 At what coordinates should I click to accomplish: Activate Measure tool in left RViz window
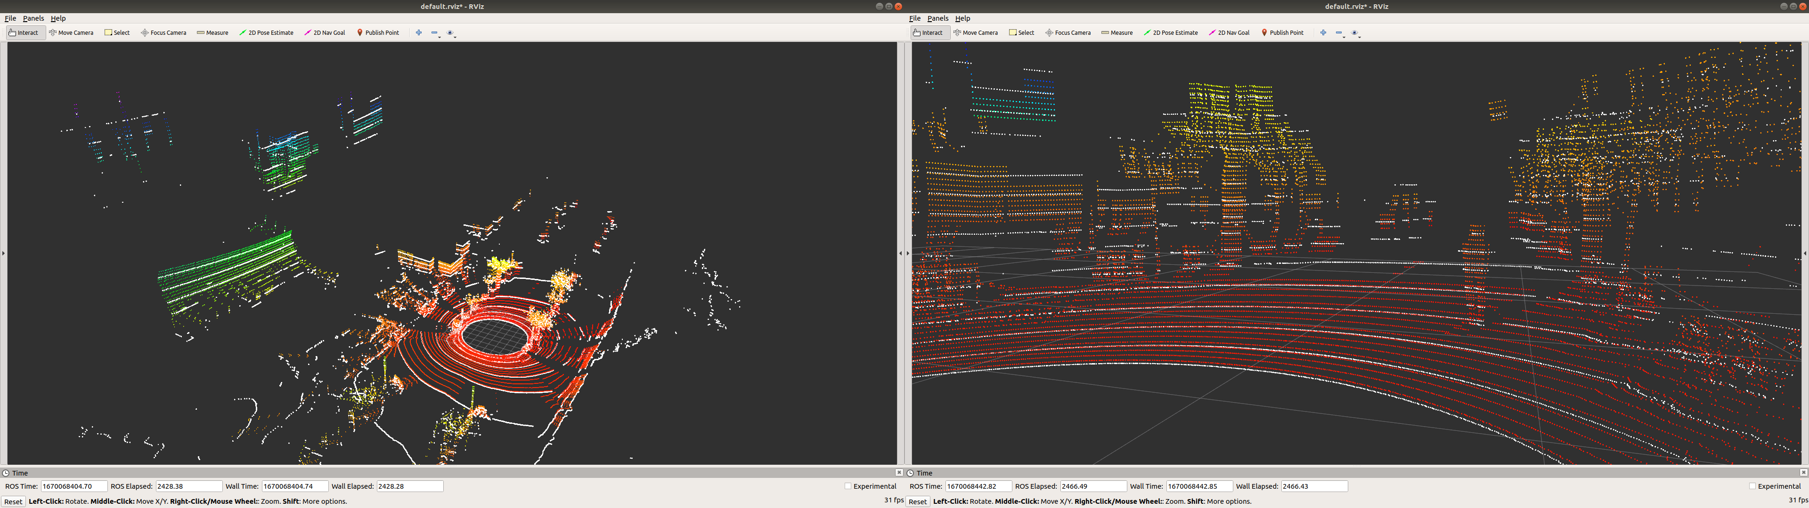[212, 32]
